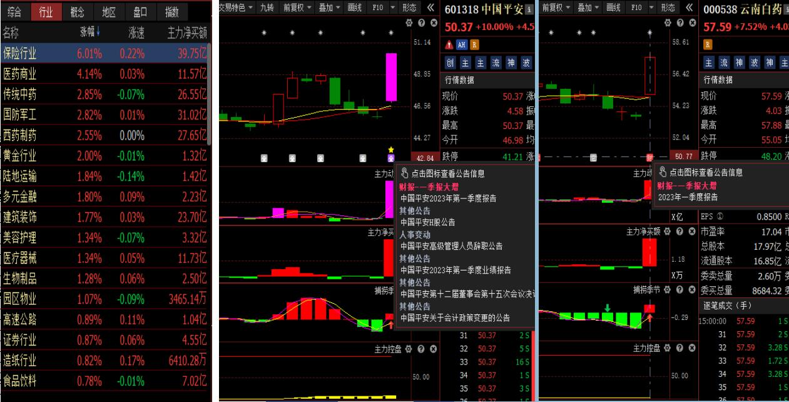Switch to the 综合 tab
This screenshot has width=789, height=402.
[14, 11]
